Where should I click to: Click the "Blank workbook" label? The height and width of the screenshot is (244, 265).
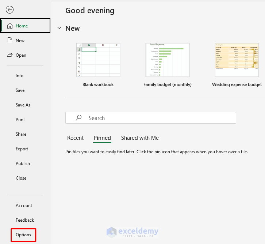click(x=98, y=85)
